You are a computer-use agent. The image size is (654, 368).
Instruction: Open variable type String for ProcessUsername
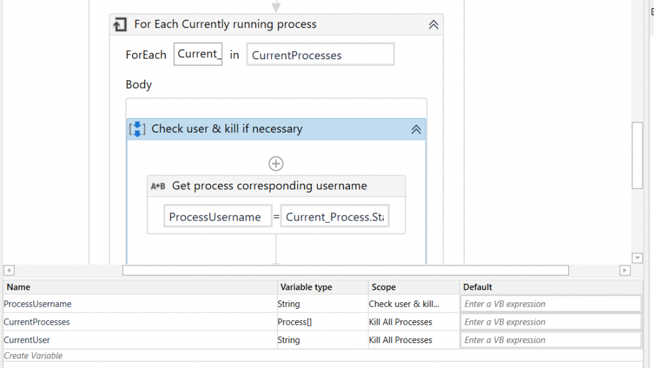click(323, 304)
